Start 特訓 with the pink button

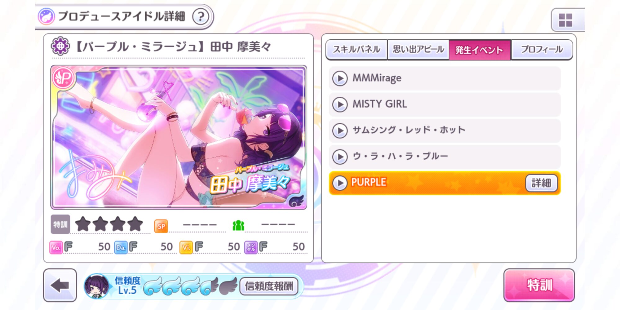pyautogui.click(x=539, y=285)
